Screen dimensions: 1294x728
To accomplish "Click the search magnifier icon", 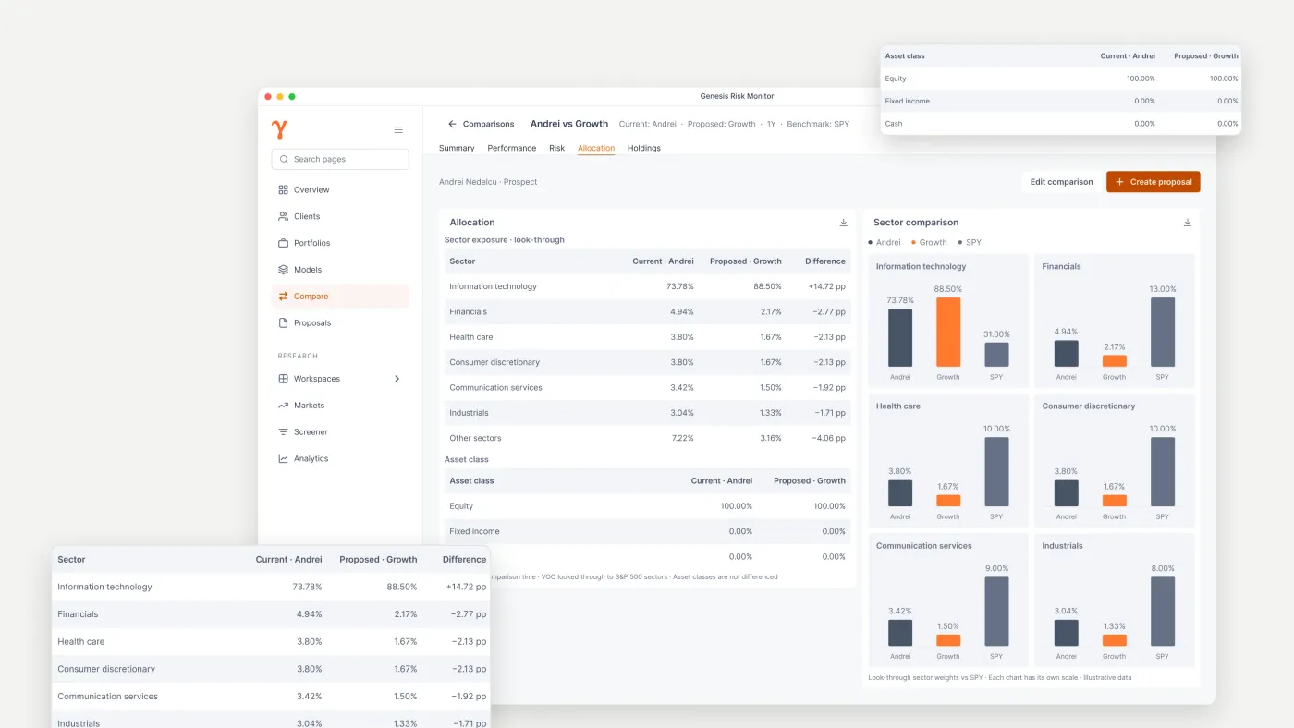I will click(x=283, y=159).
